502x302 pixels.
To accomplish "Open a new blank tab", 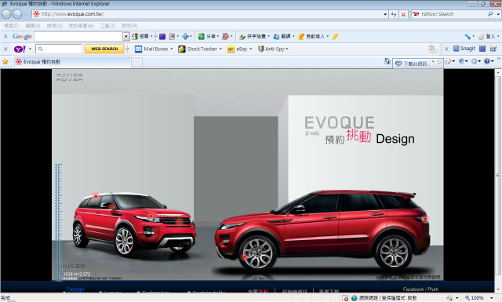I will (137, 62).
